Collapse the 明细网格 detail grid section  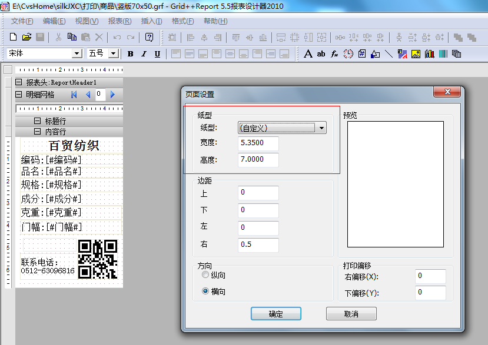(x=19, y=94)
